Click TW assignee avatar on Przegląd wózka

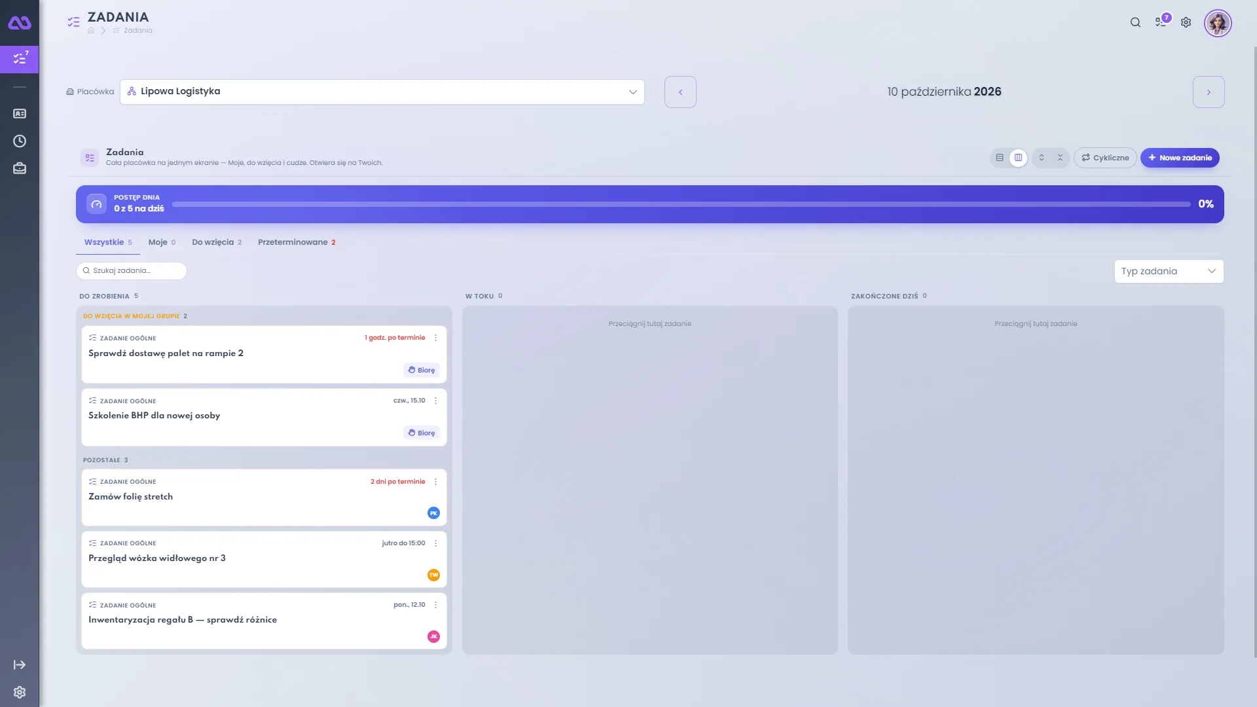click(x=433, y=575)
